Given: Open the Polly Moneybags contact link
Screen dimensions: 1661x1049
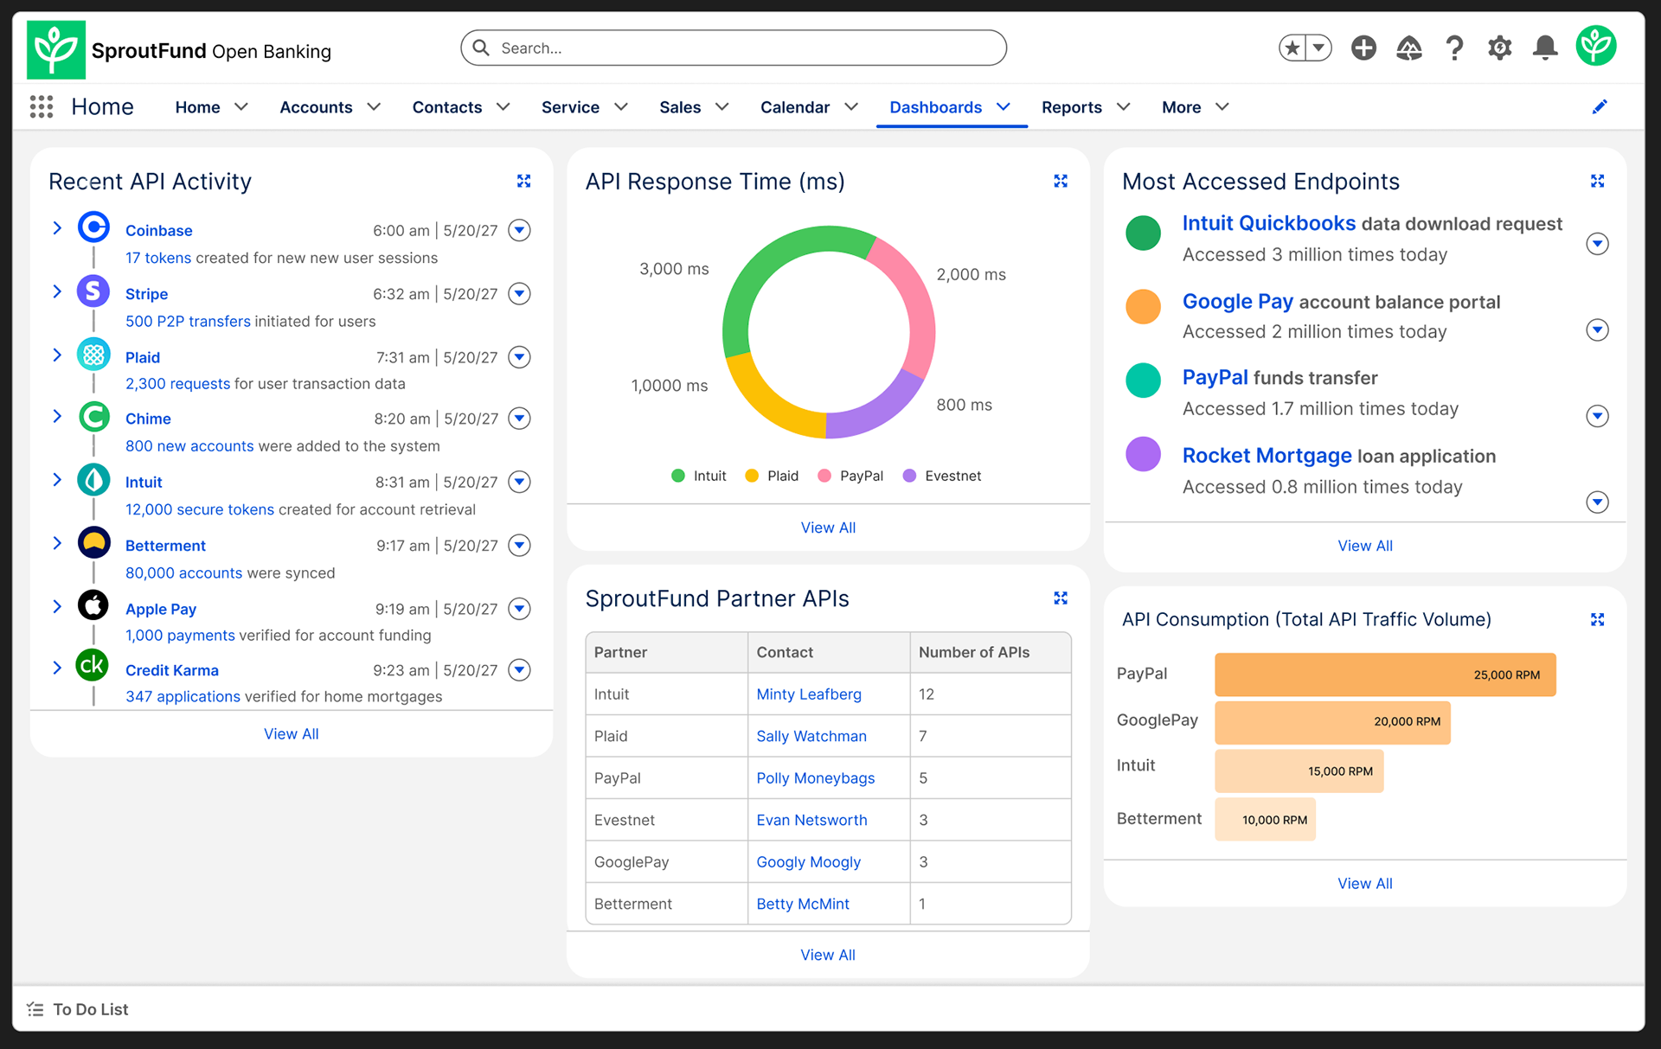Looking at the screenshot, I should 815,777.
